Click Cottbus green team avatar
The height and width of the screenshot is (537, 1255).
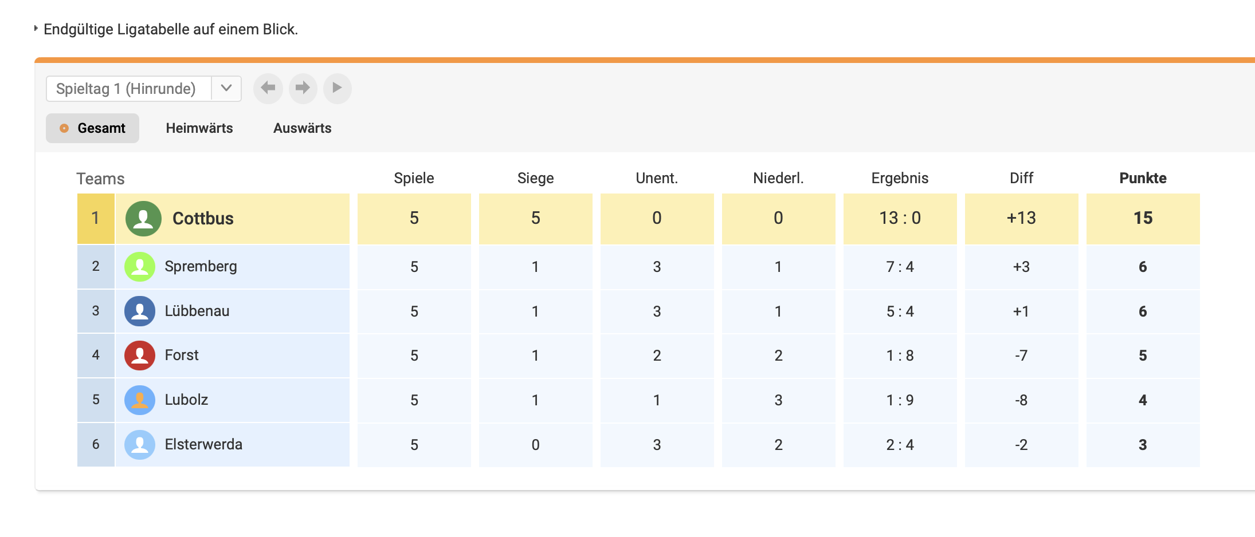(x=143, y=219)
